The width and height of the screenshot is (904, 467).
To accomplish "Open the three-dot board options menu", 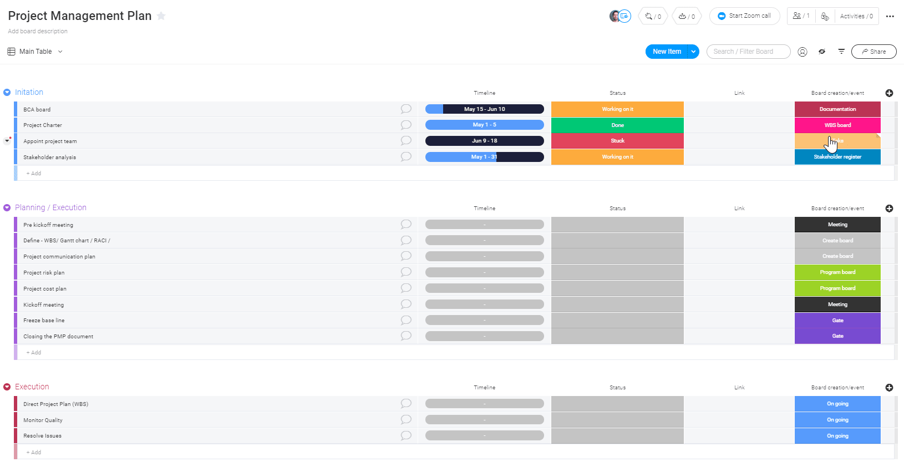I will (890, 16).
